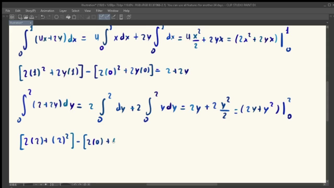The height and width of the screenshot is (188, 334).
Task: Click the smartphone connection icon
Action: click(121, 17)
